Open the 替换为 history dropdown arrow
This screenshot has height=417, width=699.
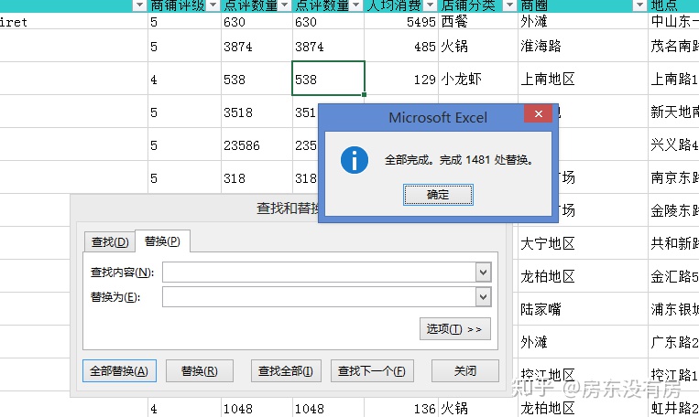pyautogui.click(x=483, y=297)
